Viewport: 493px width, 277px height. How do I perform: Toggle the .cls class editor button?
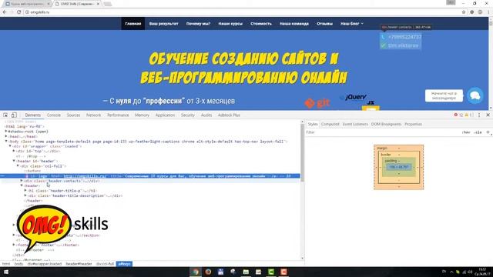pos(478,132)
